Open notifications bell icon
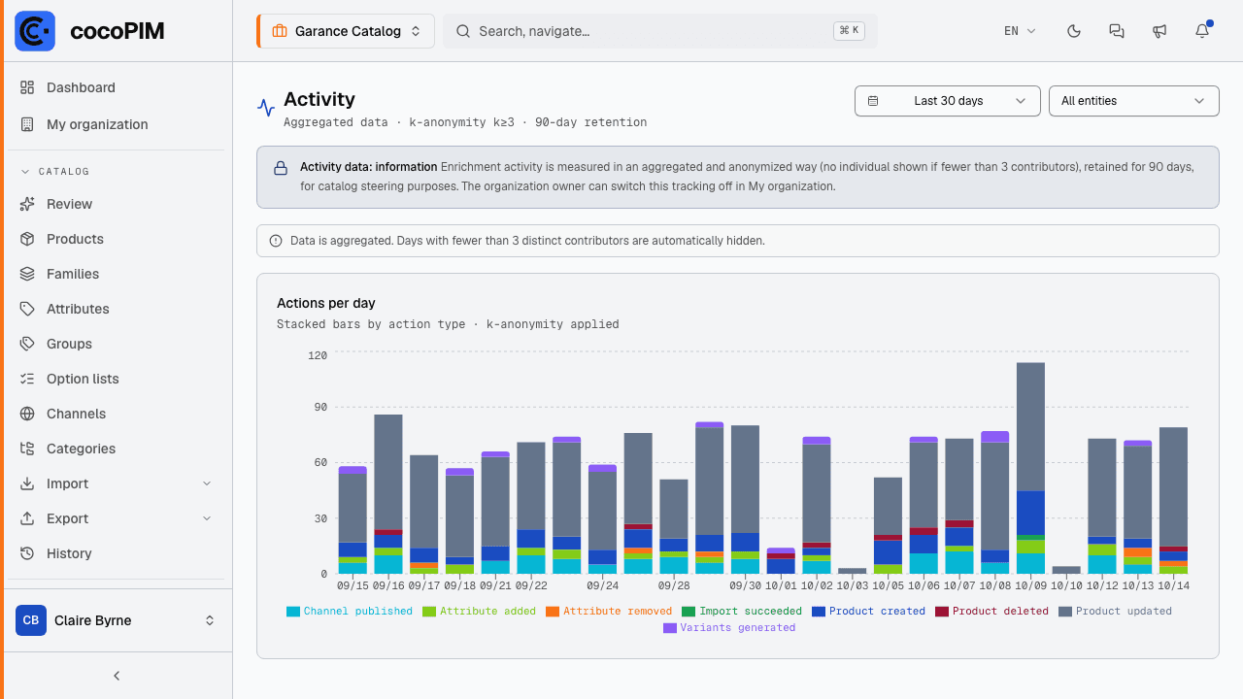The width and height of the screenshot is (1243, 699). tap(1202, 31)
